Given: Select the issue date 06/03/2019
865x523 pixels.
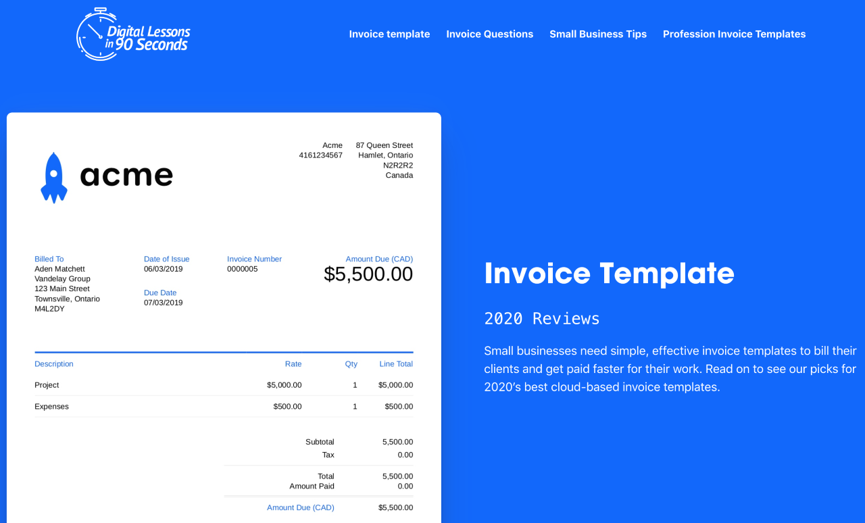Looking at the screenshot, I should (164, 269).
